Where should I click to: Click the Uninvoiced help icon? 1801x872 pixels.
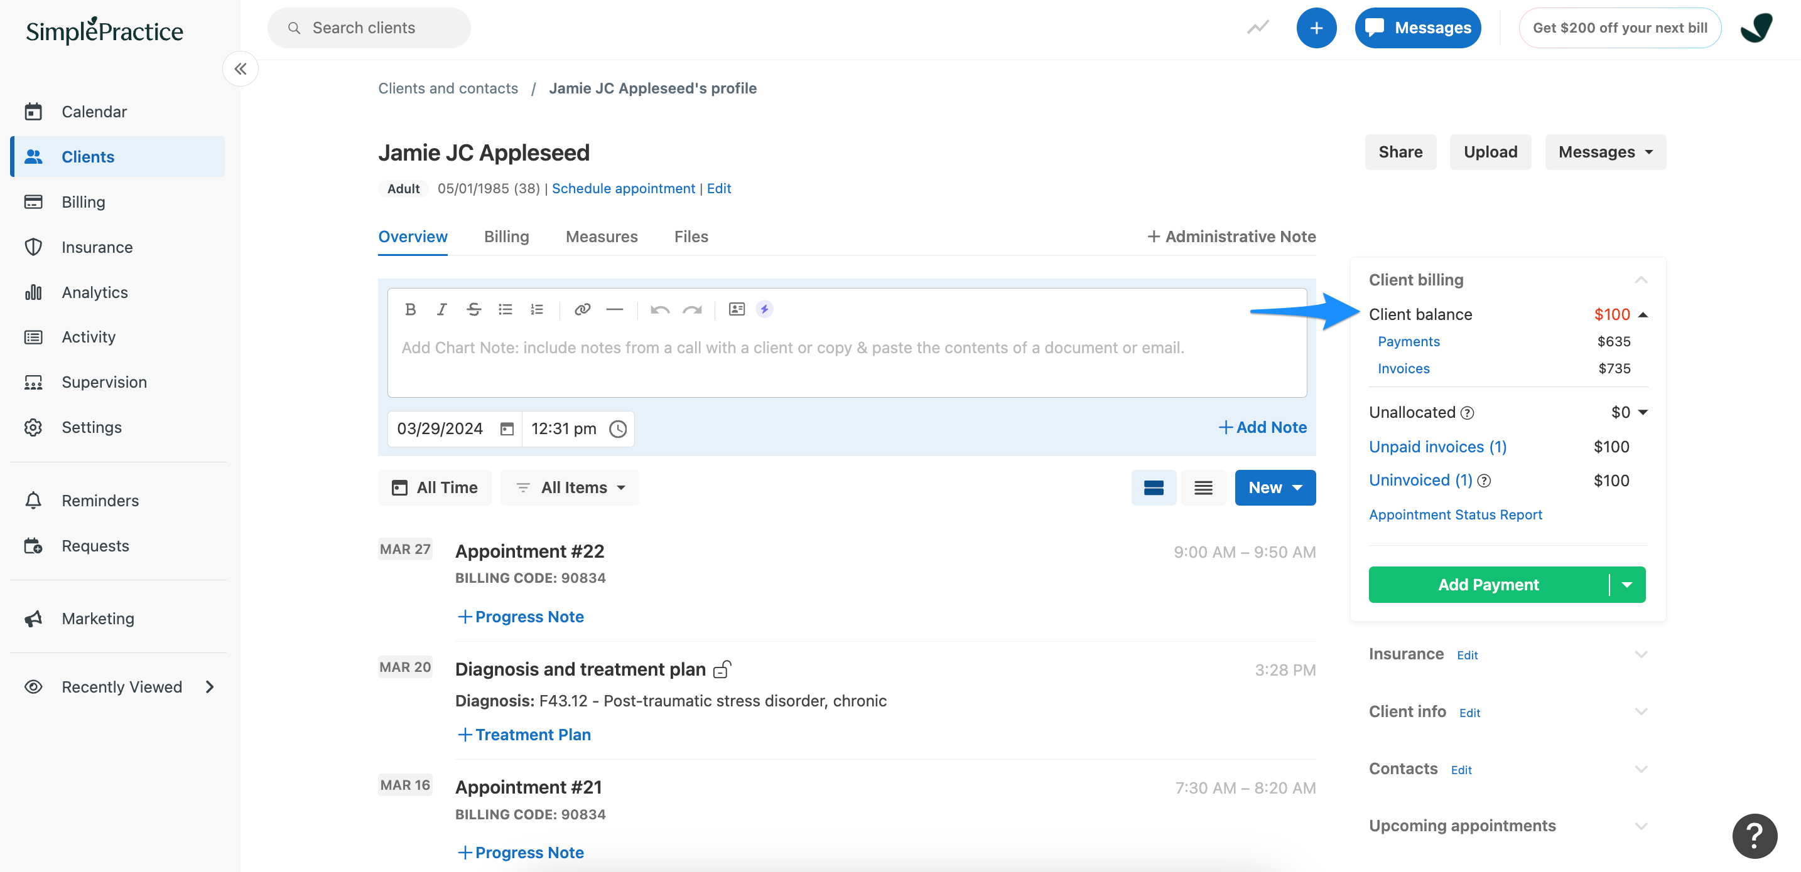[1485, 481]
